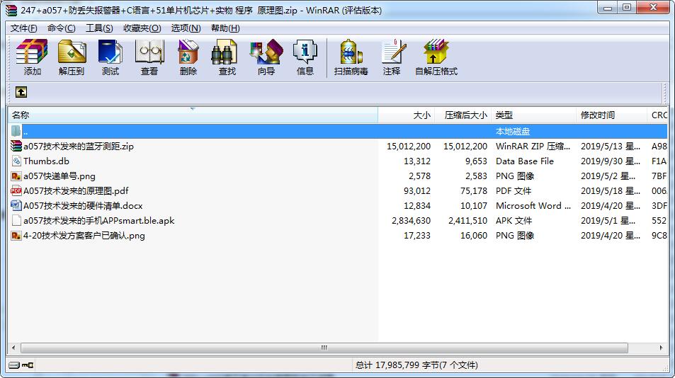Select file name 4-20技术发方案客户已确认.png
Screen dimensions: 675x378
(x=84, y=236)
